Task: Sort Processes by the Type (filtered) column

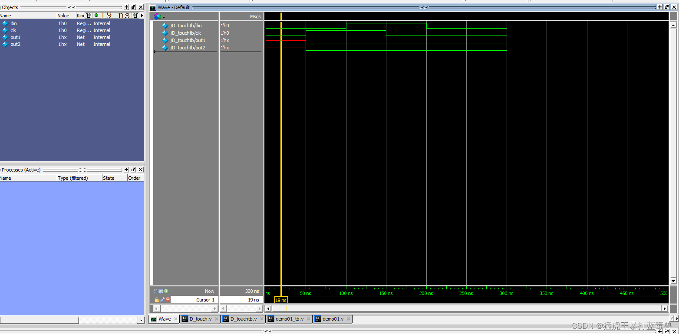Action: click(x=79, y=178)
